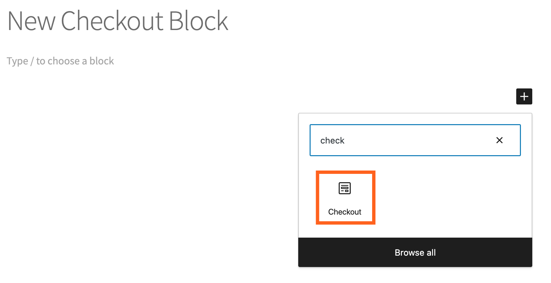Click the 'New Checkout Block' page title

117,21
